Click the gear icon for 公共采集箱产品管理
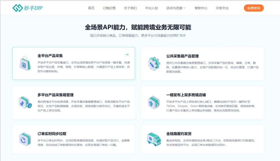This screenshot has height=161, width=280. tap(154, 64)
